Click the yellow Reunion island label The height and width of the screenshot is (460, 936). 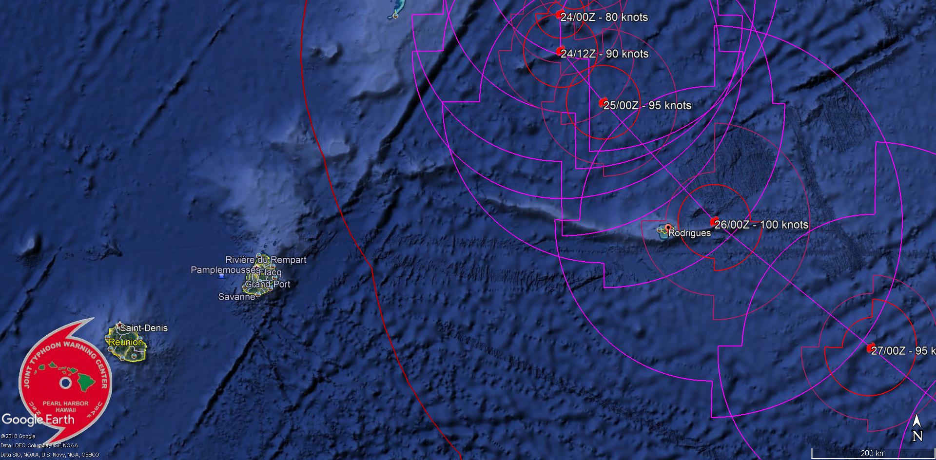click(x=126, y=342)
